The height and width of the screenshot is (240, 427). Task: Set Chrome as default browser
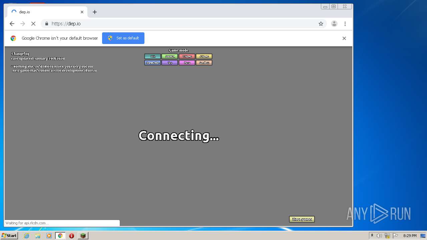[x=123, y=38]
